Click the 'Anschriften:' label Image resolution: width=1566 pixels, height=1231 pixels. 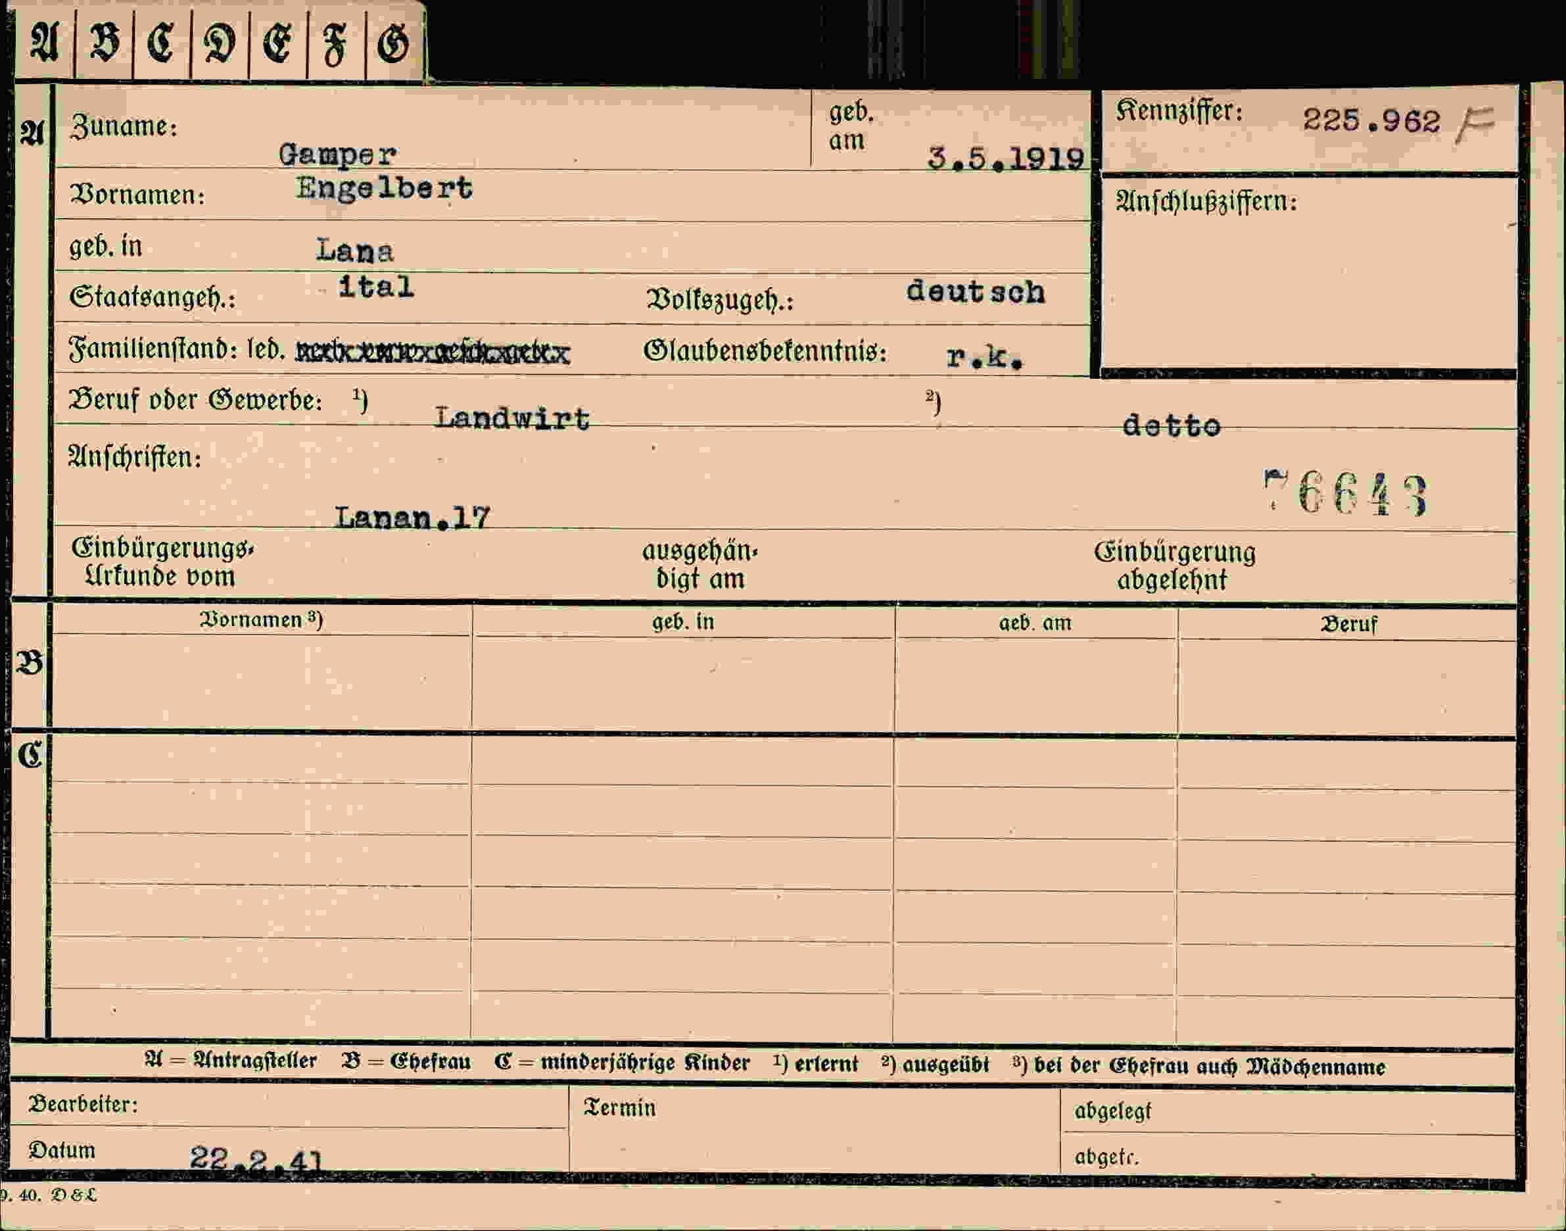pyautogui.click(x=135, y=457)
